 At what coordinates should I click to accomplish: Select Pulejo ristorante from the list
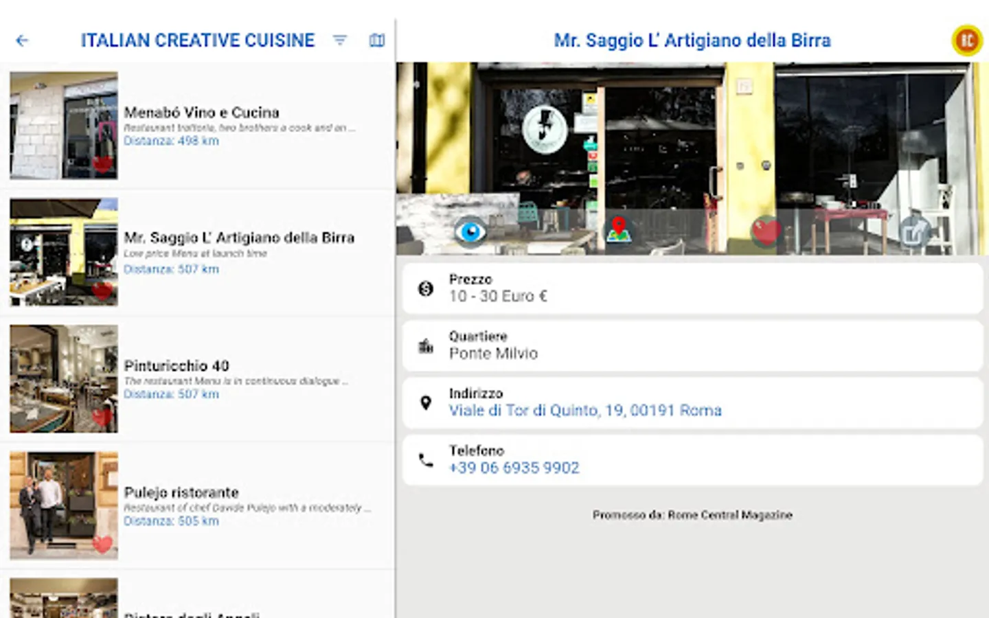(x=181, y=493)
